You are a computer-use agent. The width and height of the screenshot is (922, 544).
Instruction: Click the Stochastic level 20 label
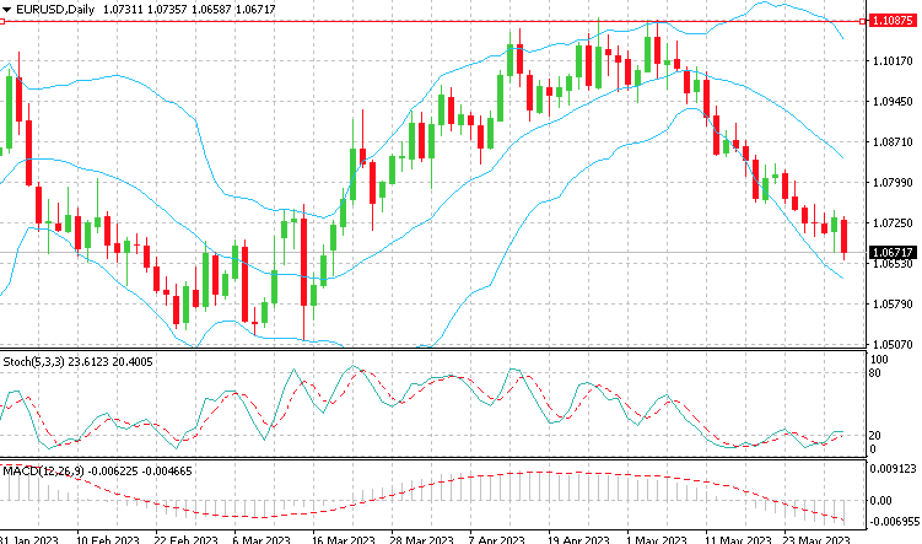pyautogui.click(x=875, y=435)
